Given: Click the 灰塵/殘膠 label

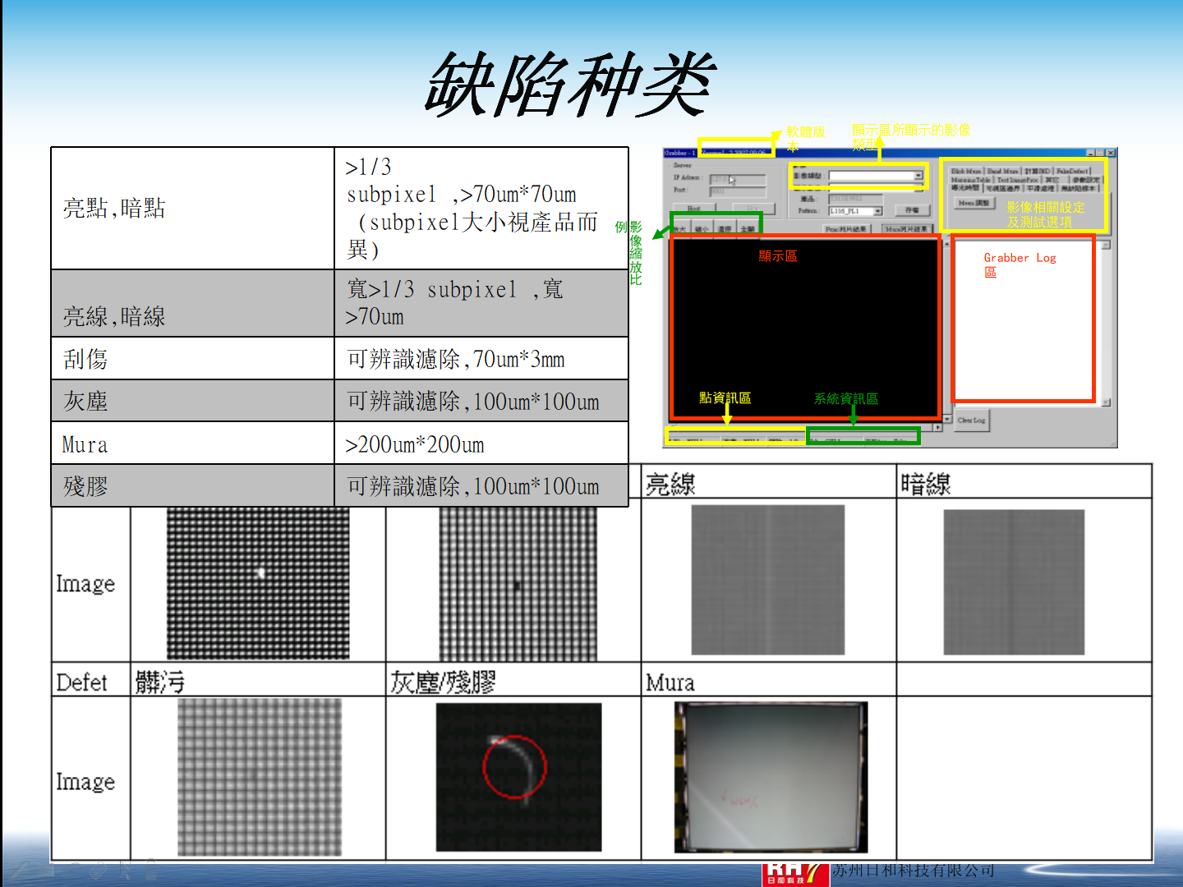Looking at the screenshot, I should pyautogui.click(x=443, y=682).
